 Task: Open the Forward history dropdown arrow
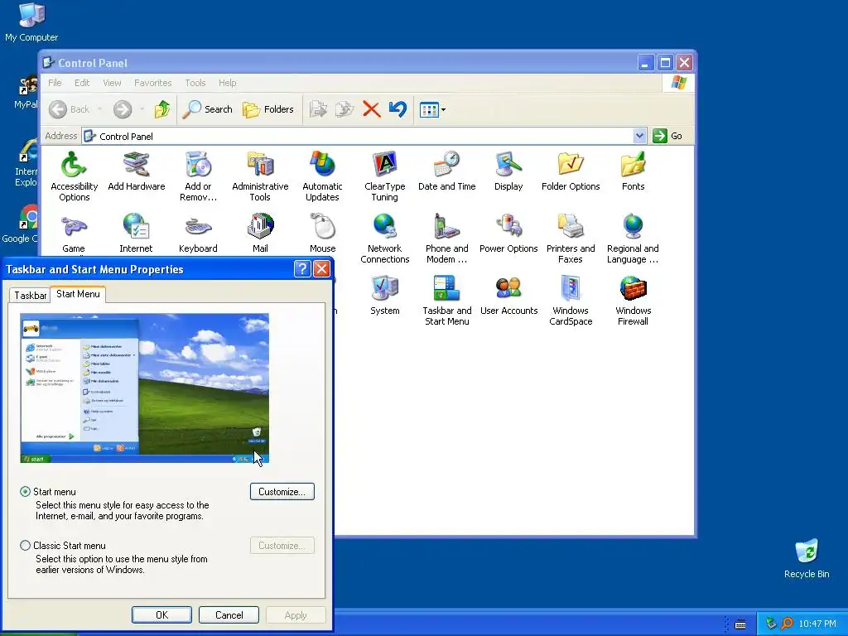click(x=142, y=110)
